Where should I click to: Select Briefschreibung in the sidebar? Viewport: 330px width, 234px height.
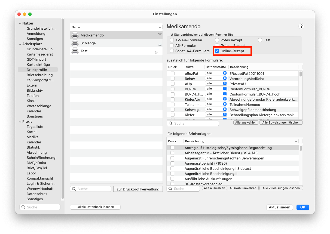point(40,75)
